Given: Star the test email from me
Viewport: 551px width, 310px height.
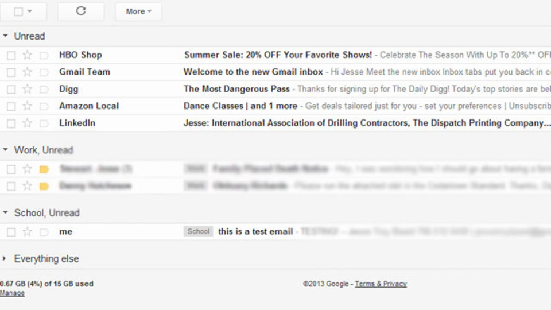Looking at the screenshot, I should (x=28, y=231).
